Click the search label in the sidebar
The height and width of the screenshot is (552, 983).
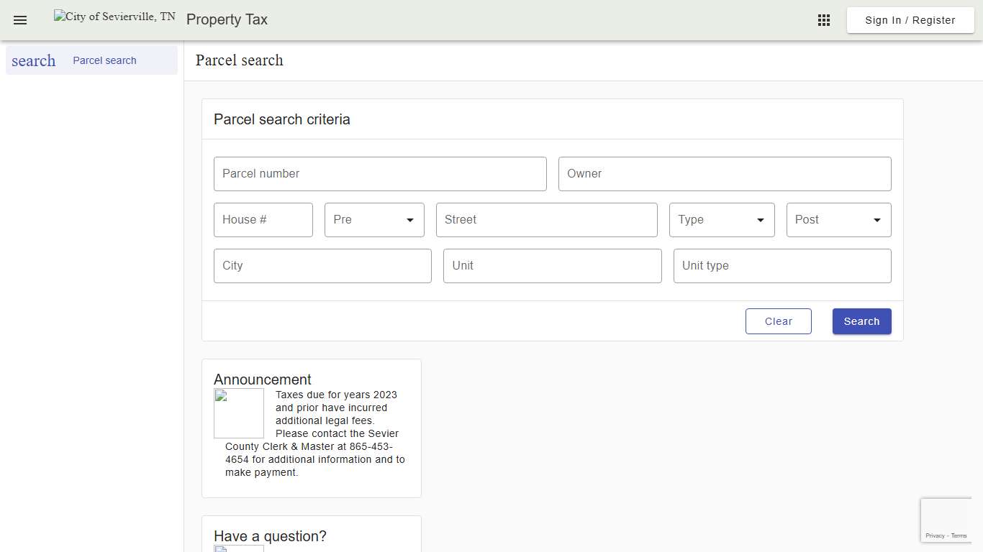[33, 60]
